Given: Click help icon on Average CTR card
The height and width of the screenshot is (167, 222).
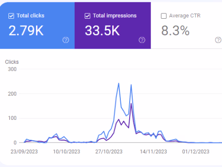Looking at the screenshot, I should pyautogui.click(x=218, y=40).
